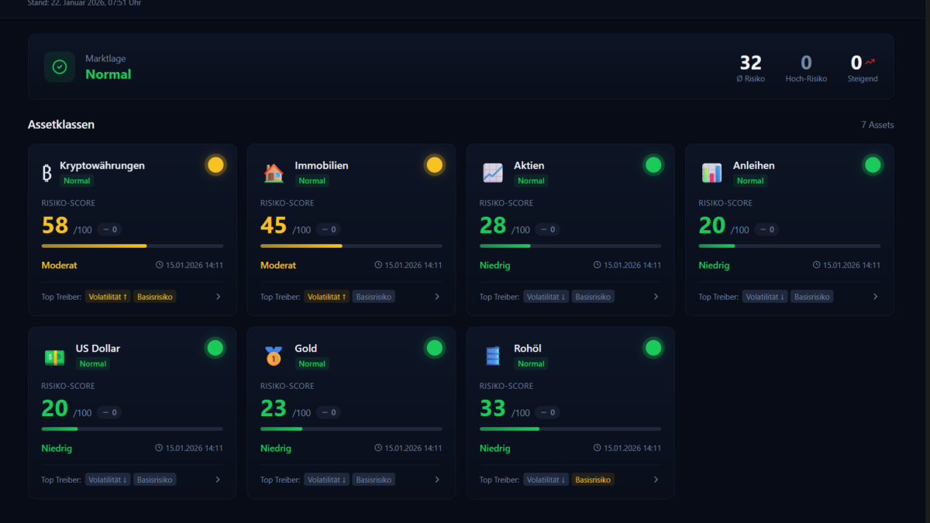The image size is (930, 523).
Task: Click the banknote icon on US Dollar card
Action: click(54, 356)
